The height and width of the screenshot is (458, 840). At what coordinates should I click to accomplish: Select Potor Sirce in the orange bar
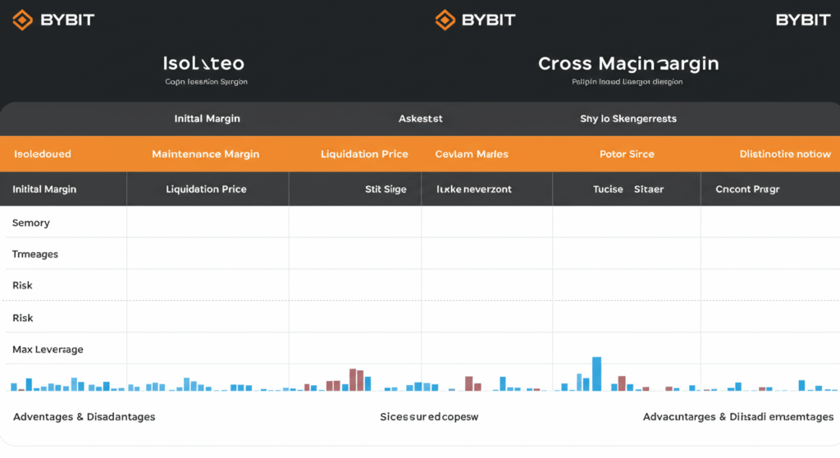[627, 154]
